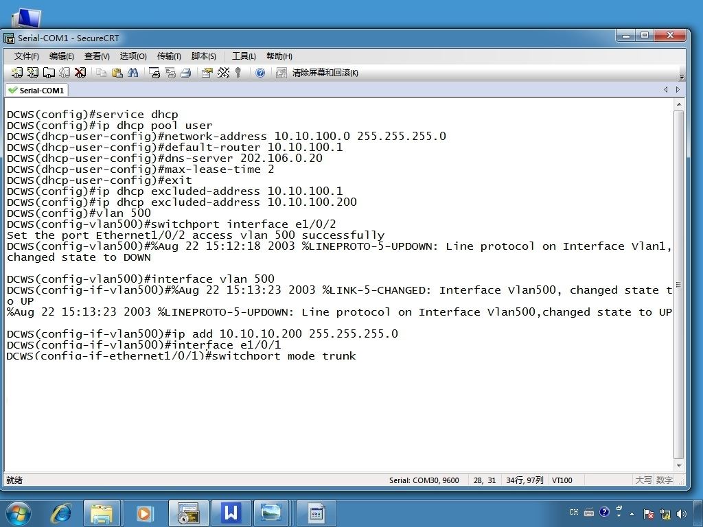
Task: Click the Connect toolbar icon
Action: [x=16, y=73]
